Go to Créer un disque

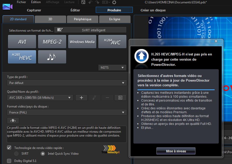(x=153, y=10)
